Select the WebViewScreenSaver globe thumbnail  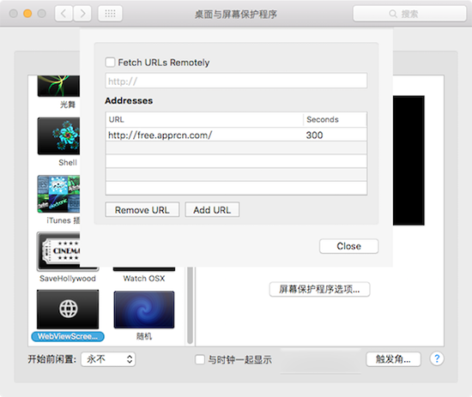(x=68, y=310)
